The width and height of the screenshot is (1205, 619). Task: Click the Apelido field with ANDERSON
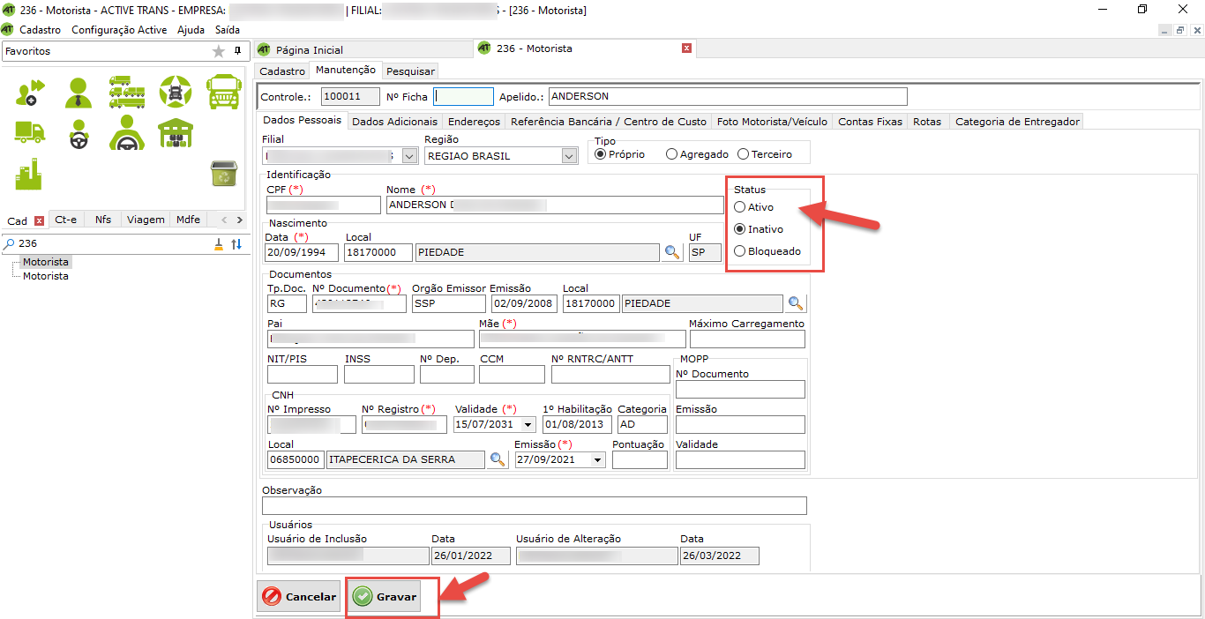pos(728,96)
